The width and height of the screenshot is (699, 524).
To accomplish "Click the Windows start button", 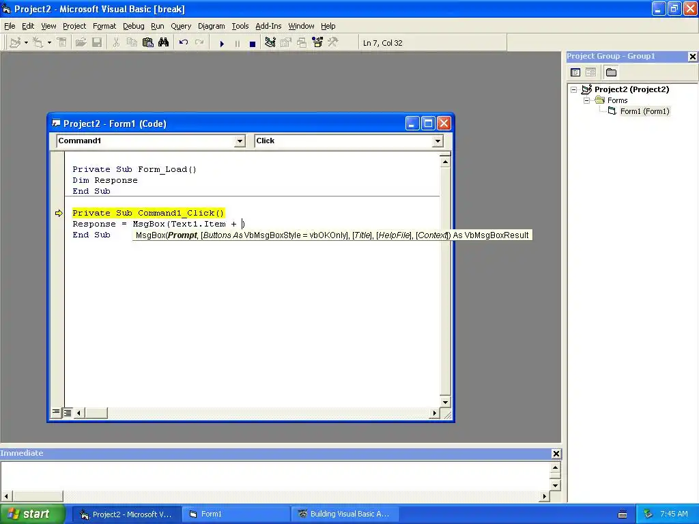I will [x=32, y=514].
